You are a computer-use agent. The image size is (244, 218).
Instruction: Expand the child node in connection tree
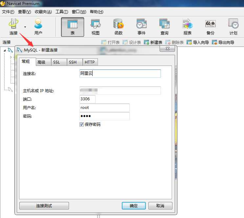tap(11, 57)
